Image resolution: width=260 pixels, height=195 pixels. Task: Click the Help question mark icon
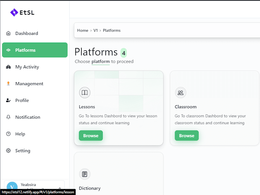(x=8, y=134)
